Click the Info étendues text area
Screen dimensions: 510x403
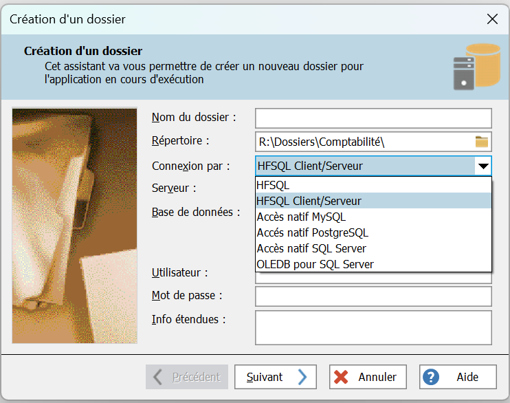click(x=373, y=327)
